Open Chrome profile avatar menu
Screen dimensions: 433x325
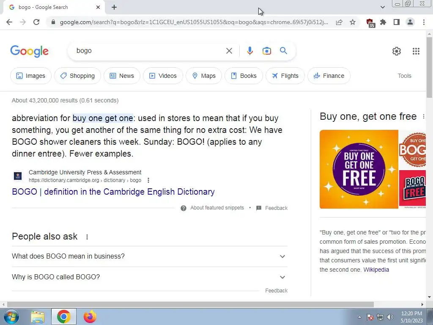click(410, 22)
